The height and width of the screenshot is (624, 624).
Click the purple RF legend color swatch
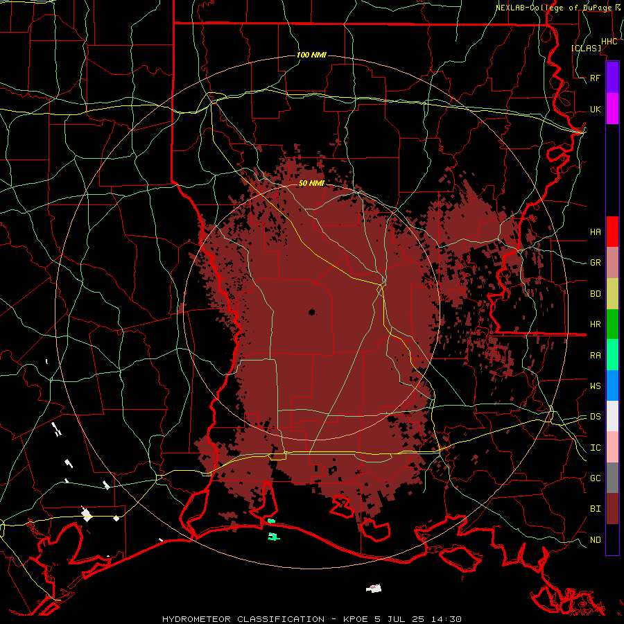[612, 78]
